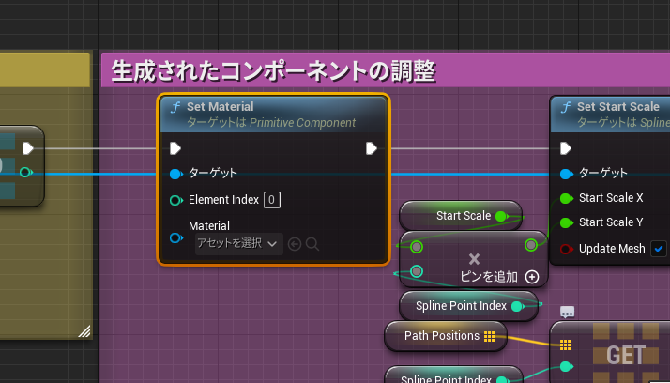Image resolution: width=670 pixels, height=383 pixels.
Task: Click Set Material output execution pin
Action: [372, 148]
